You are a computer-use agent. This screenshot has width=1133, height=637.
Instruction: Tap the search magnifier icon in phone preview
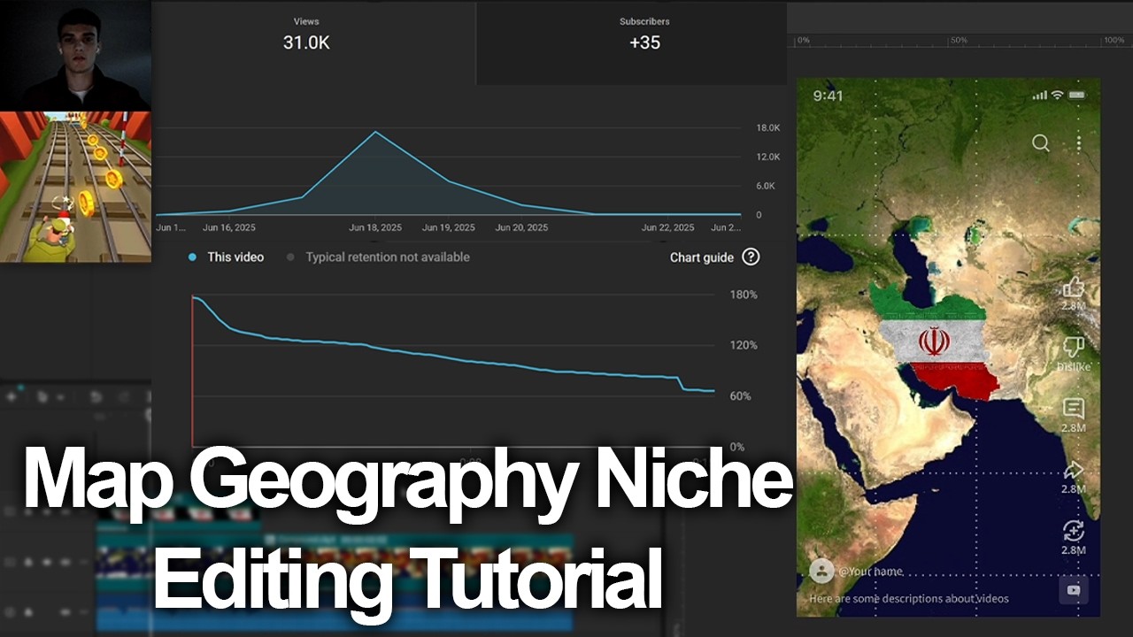(1041, 143)
